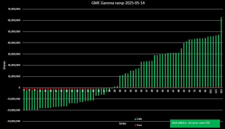This screenshot has height=129, width=225.
Task: Select the green call bar above strike 55
Action: pyautogui.click(x=184, y=65)
